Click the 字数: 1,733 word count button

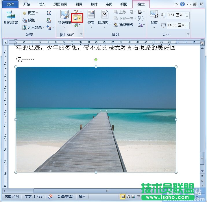tap(34, 196)
